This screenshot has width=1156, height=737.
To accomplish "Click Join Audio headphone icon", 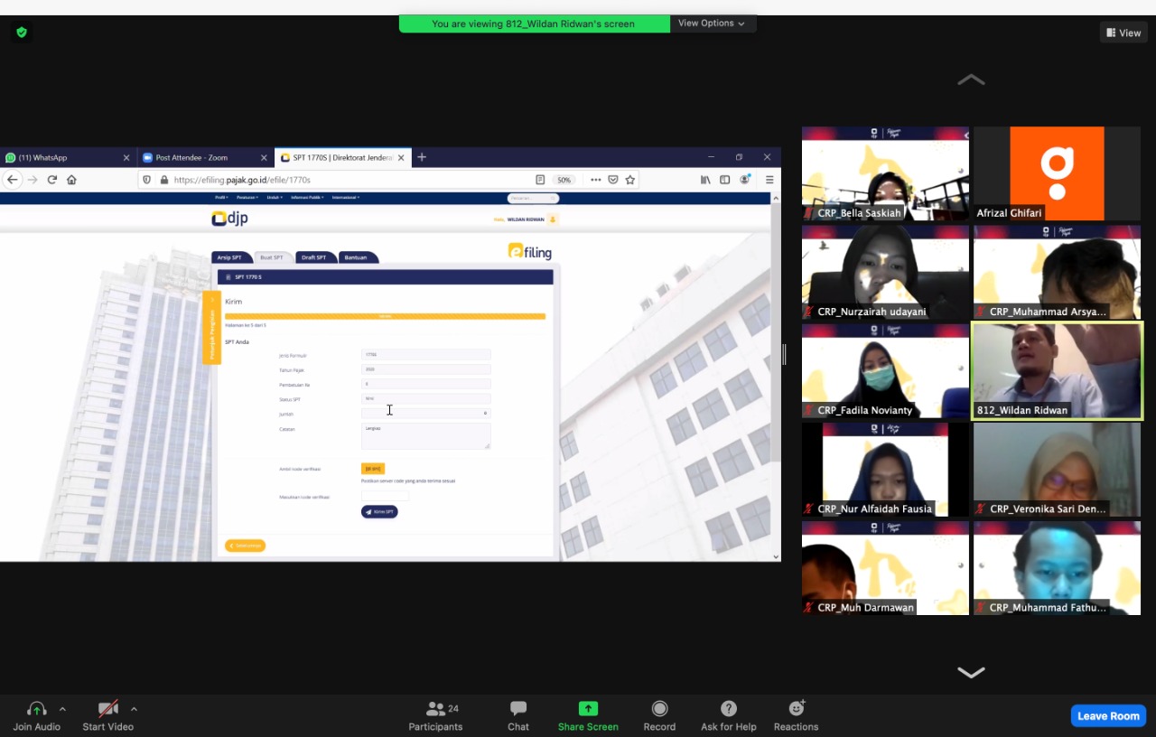I will pyautogui.click(x=36, y=710).
